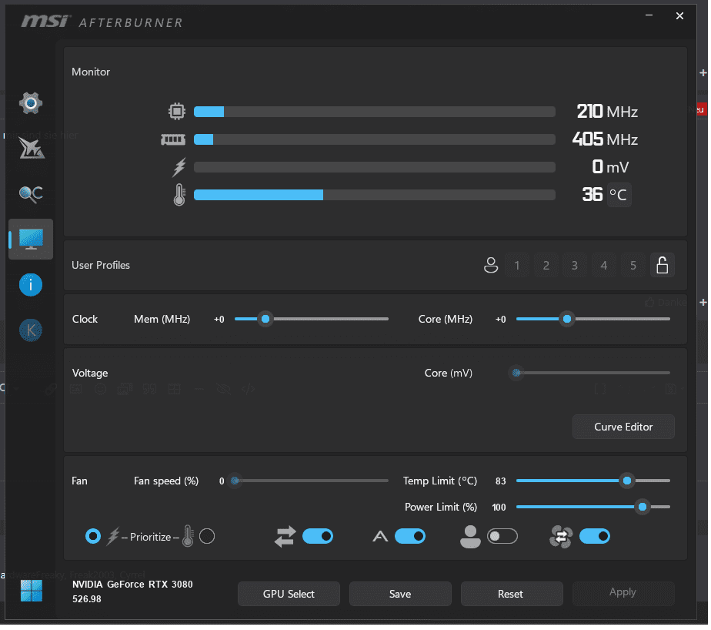Click the Power Limit slider handle
711x630 pixels.
point(643,508)
